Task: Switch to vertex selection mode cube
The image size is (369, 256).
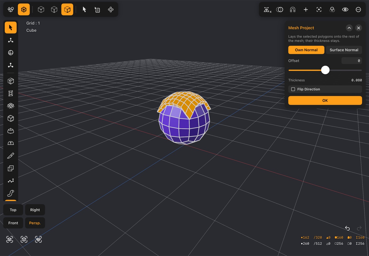Action: pyautogui.click(x=41, y=10)
